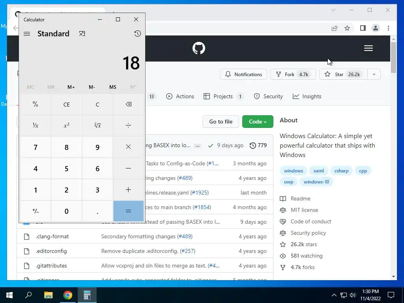The height and width of the screenshot is (303, 404).
Task: Clear all with C button
Action: (97, 104)
